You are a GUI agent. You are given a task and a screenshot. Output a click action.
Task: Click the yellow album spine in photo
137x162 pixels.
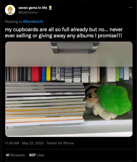click(x=48, y=74)
